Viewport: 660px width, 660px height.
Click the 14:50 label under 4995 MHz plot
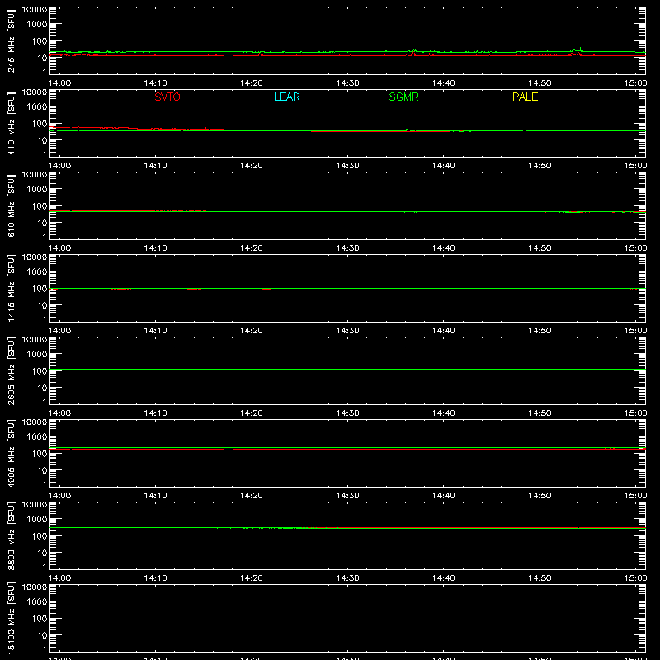pyautogui.click(x=540, y=496)
